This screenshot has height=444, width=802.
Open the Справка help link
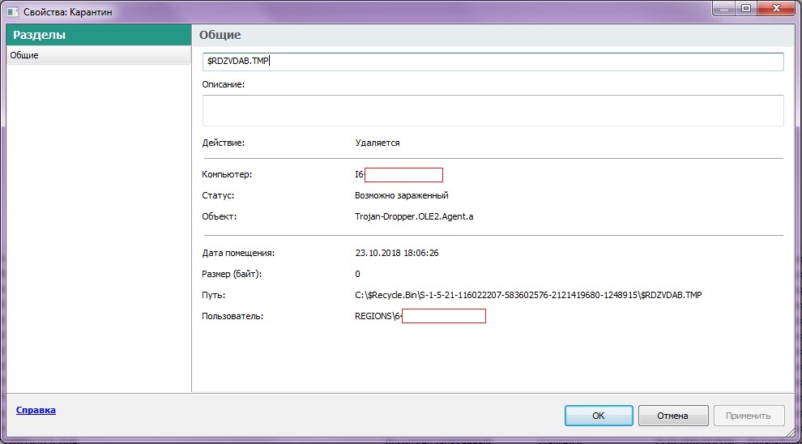coord(36,410)
